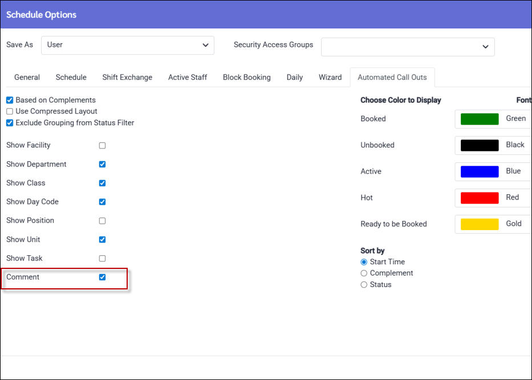The image size is (532, 380).
Task: Switch to the General tab
Action: (x=27, y=77)
